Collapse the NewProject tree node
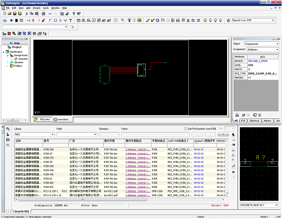The height and width of the screenshot is (219, 282). click(3, 51)
